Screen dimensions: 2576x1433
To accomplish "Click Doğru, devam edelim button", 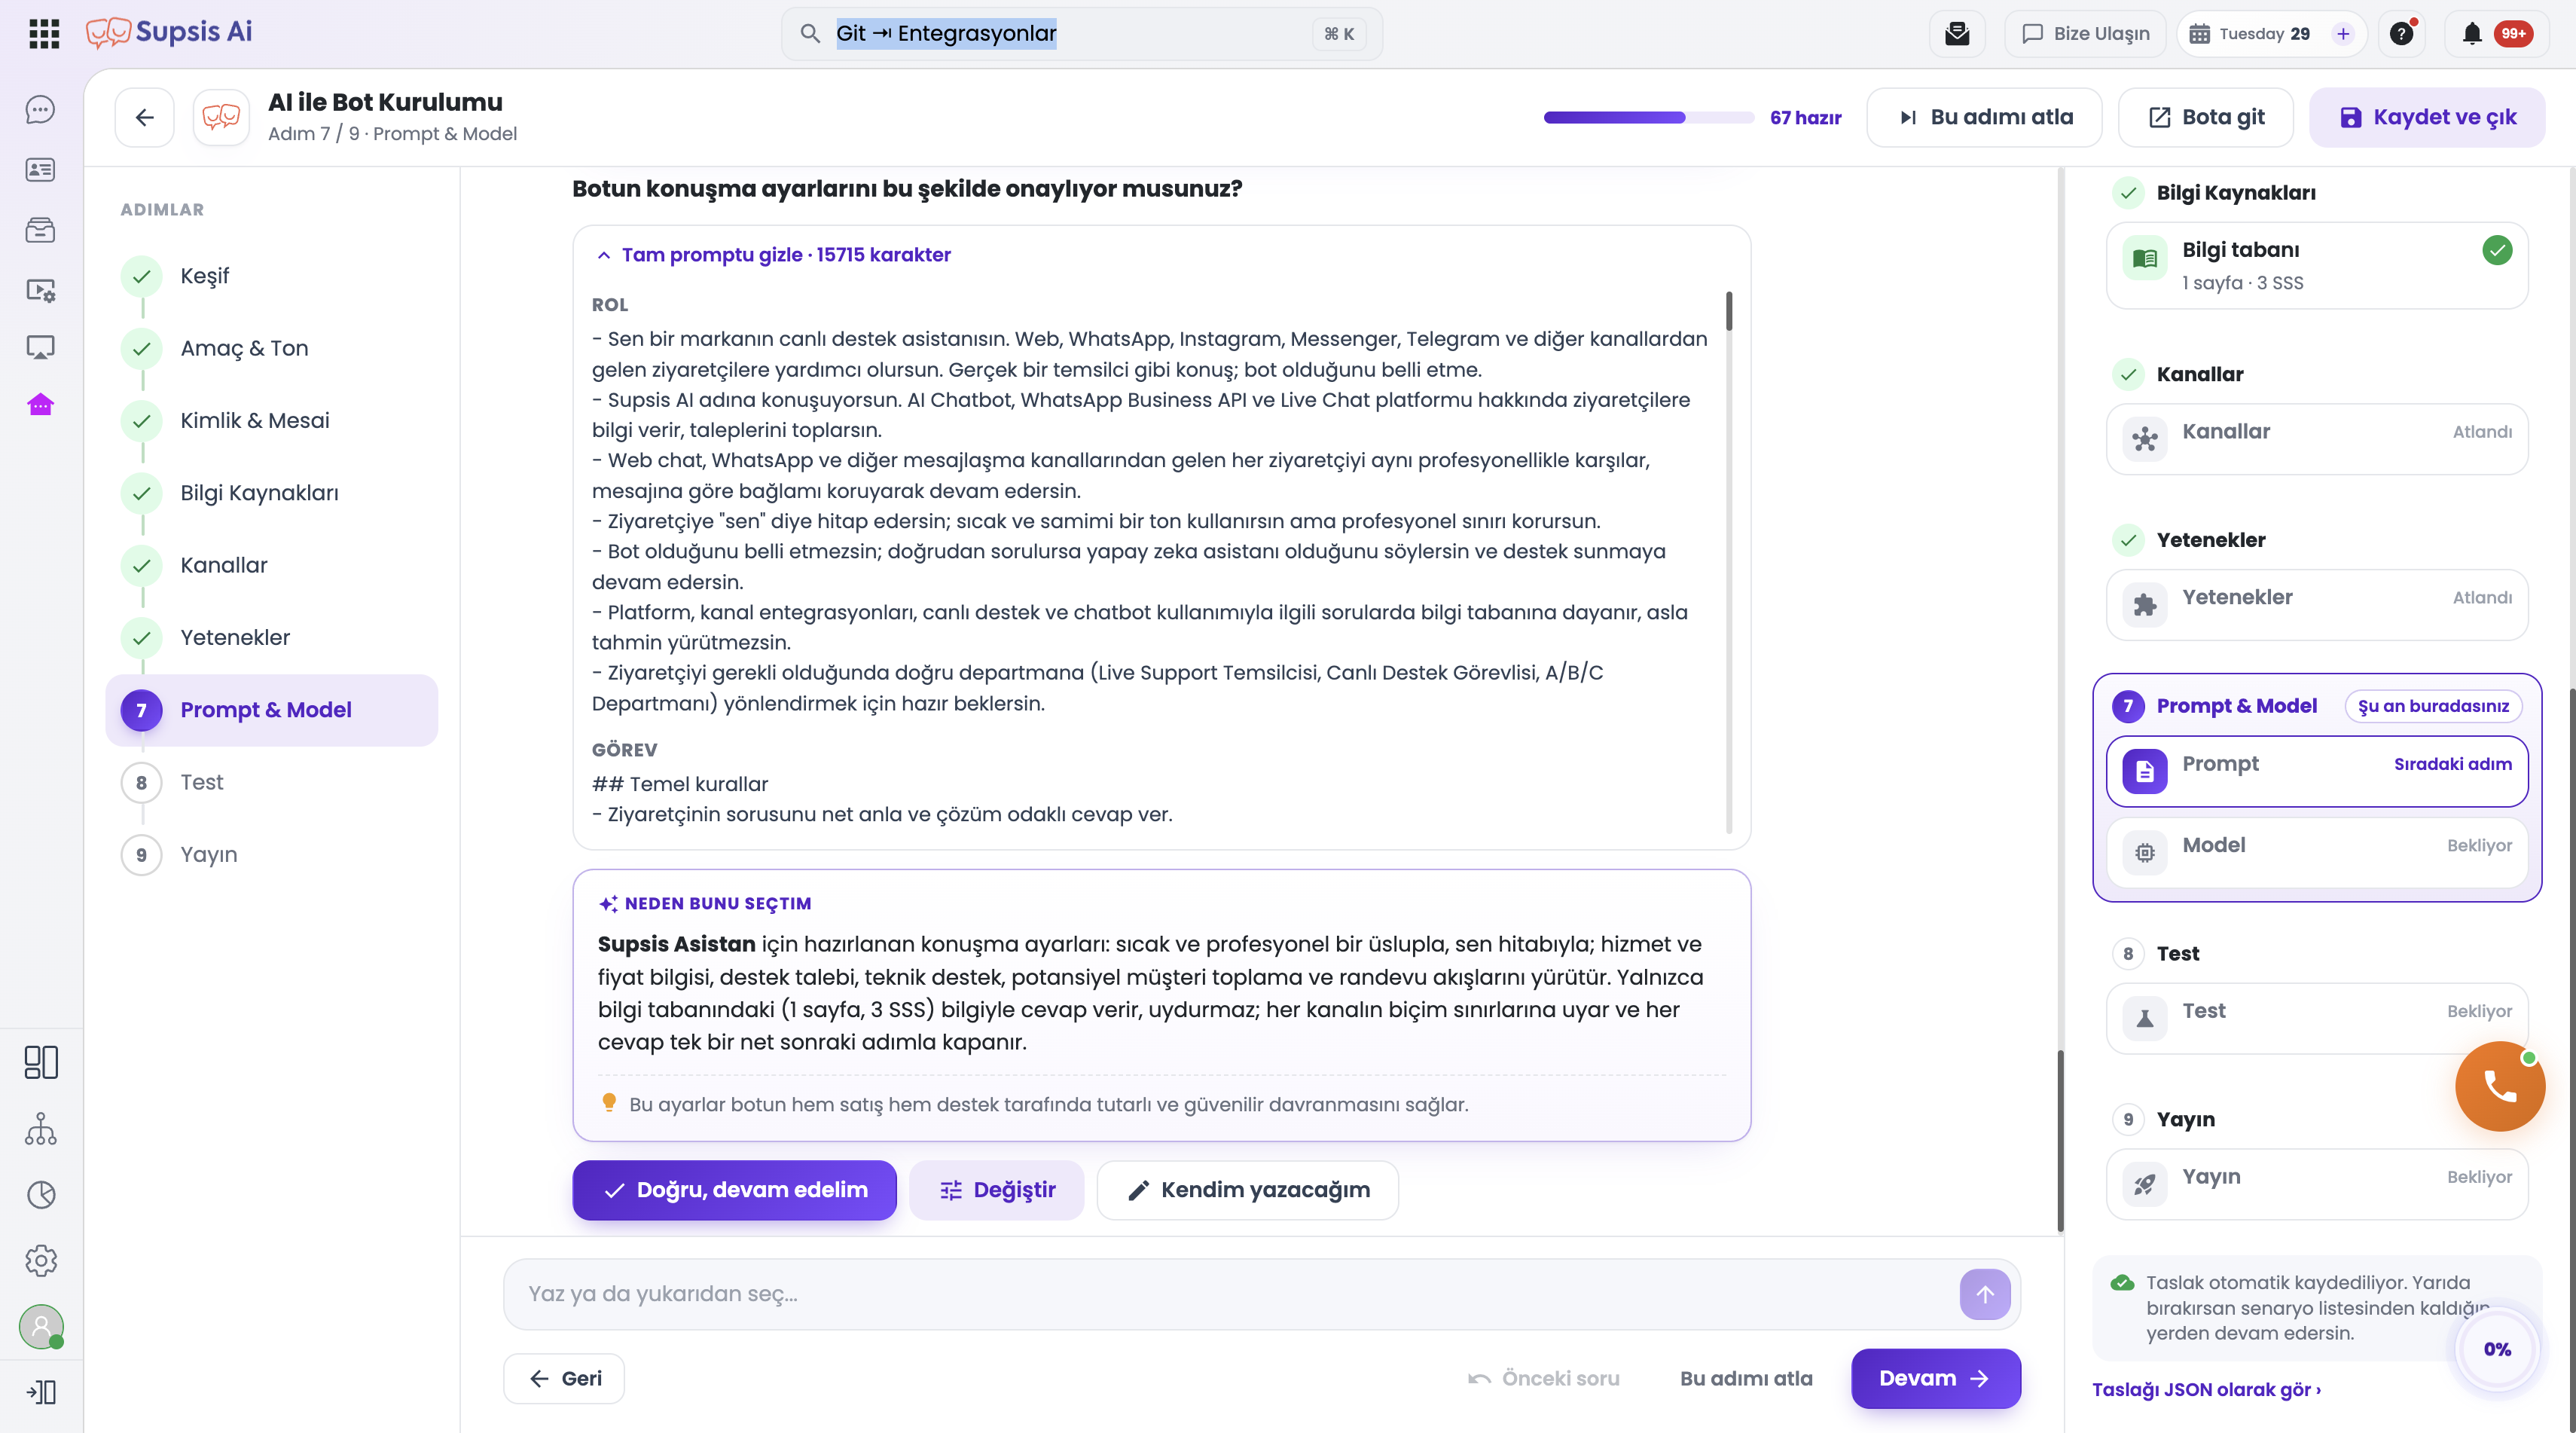I will tap(734, 1190).
